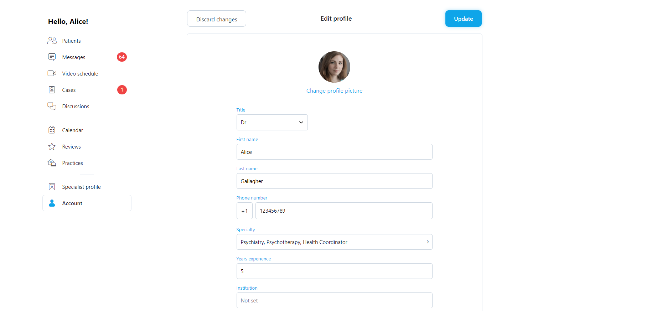Screen dimensions: 667x311
Task: Click the profile photo thumbnail
Action: [334, 67]
